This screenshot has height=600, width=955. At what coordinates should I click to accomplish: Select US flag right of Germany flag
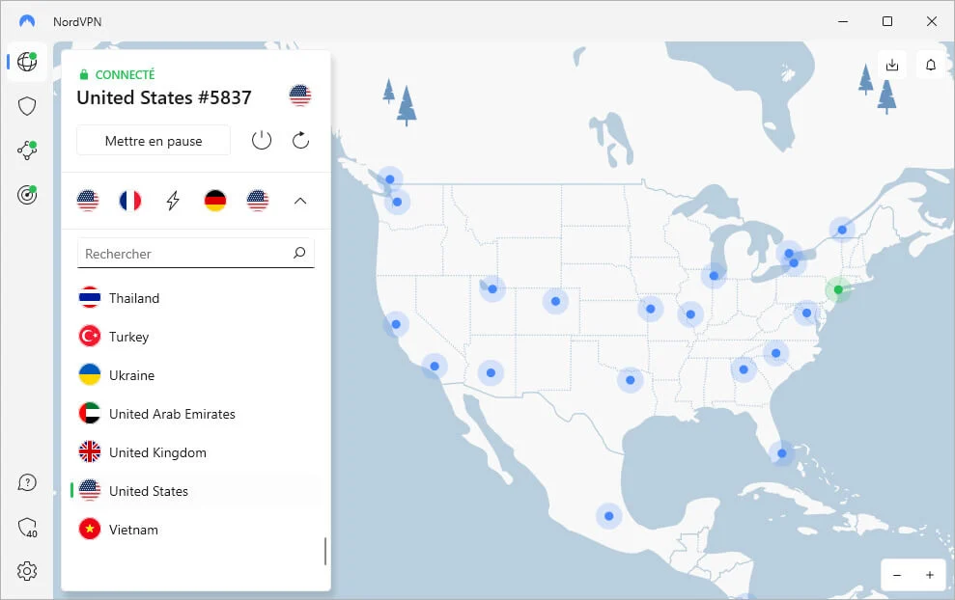(x=258, y=201)
